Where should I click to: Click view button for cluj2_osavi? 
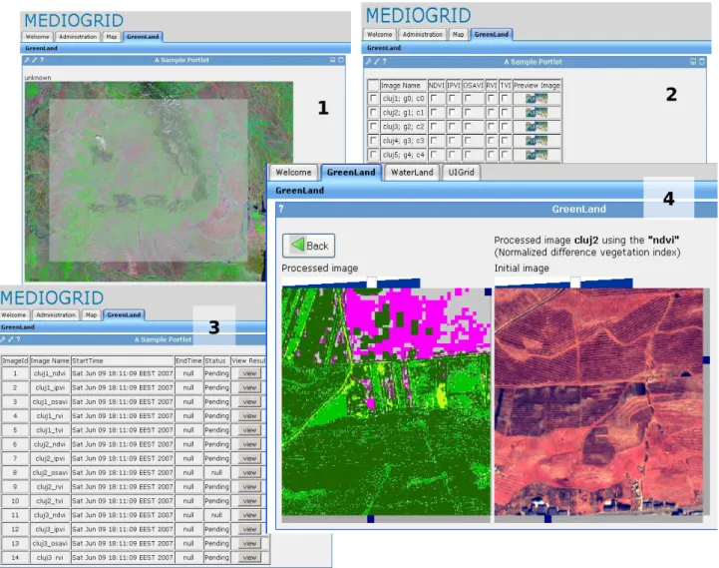(x=249, y=472)
